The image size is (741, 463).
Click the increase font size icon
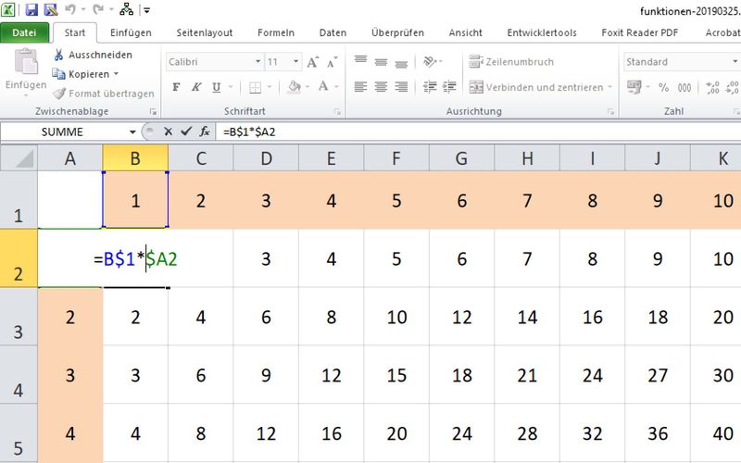(x=313, y=62)
